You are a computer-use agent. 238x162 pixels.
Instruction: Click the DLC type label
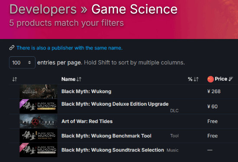pos(174,110)
